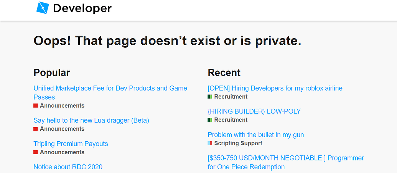Click Recruitment category under LOW-POLY topic
397x173 pixels.
point(231,120)
